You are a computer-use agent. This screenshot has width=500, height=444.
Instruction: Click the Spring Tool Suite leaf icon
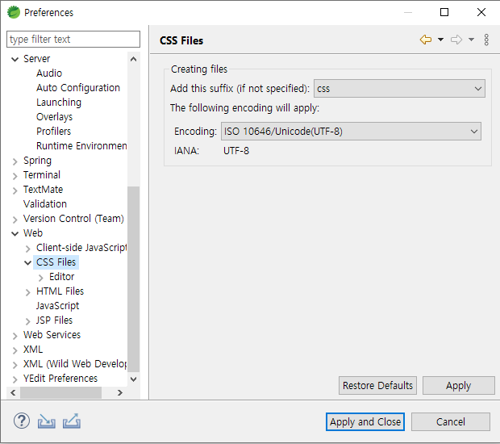[x=14, y=12]
